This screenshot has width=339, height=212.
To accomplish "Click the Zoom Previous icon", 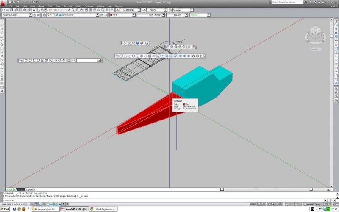I will pyautogui.click(x=81, y=10).
